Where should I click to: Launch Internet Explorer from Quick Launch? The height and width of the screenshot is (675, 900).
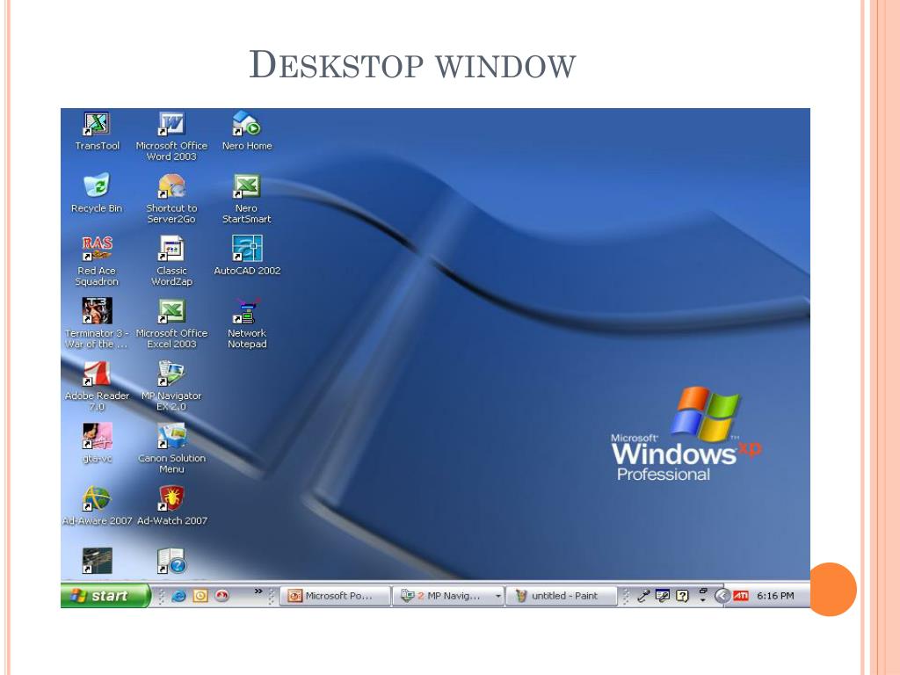[x=178, y=596]
